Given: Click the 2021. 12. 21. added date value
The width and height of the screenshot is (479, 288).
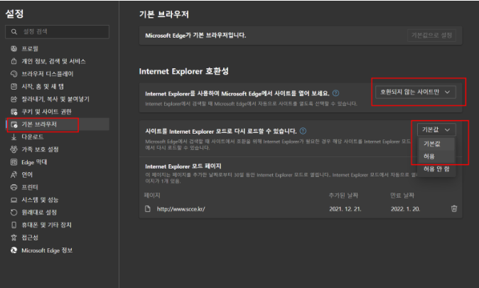Looking at the screenshot, I should click(x=345, y=209).
